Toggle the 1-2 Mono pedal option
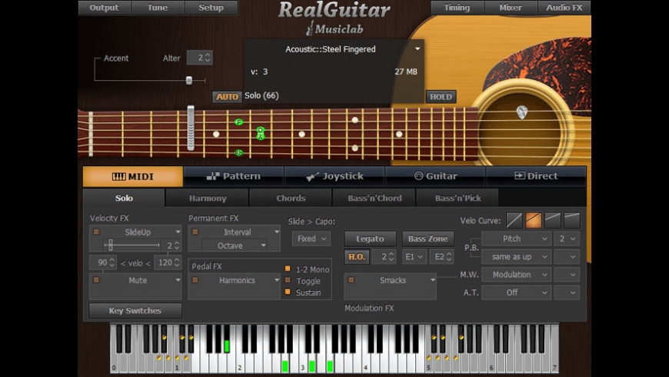Viewport: 669px width, 377px height. [x=288, y=269]
